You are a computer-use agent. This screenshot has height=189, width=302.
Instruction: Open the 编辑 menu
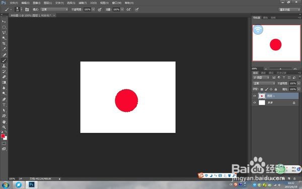point(26,3)
